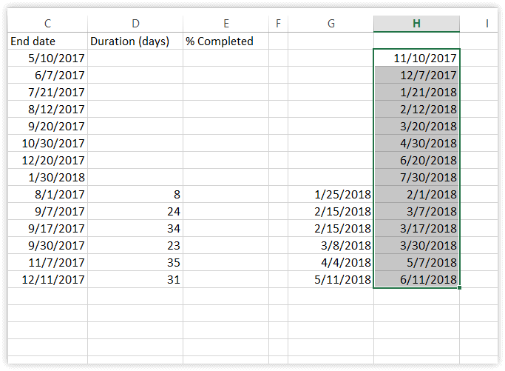Select column H cell 6/11/2018
The height and width of the screenshot is (371, 505).
tap(416, 279)
